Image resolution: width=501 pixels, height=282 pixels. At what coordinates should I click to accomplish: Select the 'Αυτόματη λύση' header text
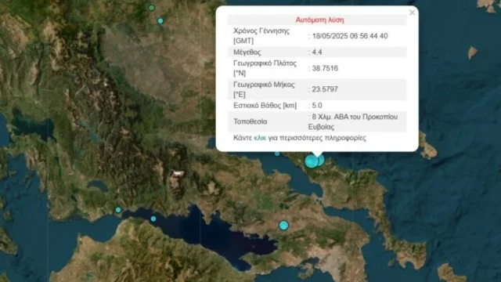tap(319, 20)
